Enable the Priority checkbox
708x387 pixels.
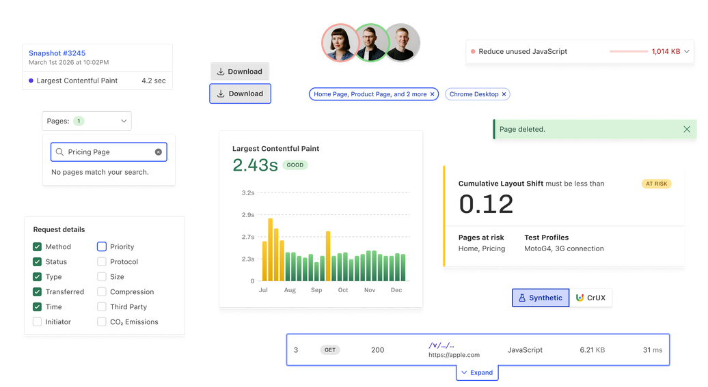click(x=102, y=246)
